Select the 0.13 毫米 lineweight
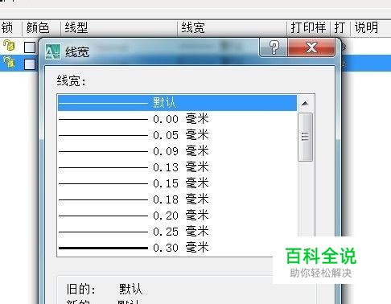391x304 pixels. (177, 167)
